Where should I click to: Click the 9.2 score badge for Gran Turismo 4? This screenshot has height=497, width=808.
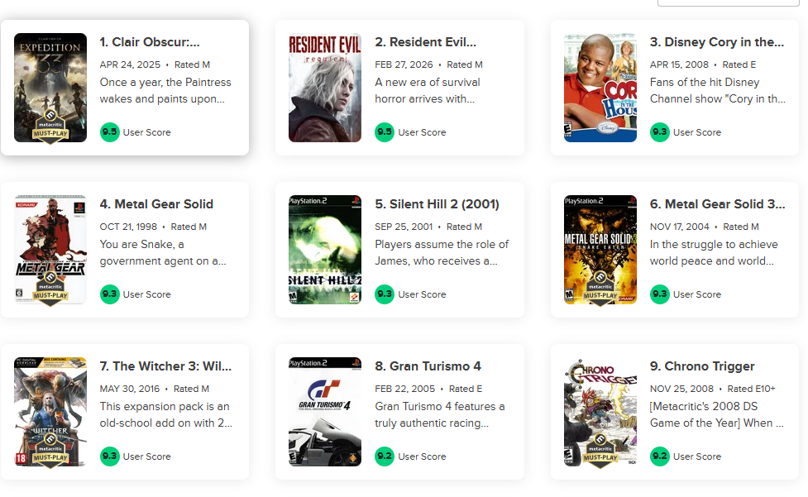click(385, 456)
